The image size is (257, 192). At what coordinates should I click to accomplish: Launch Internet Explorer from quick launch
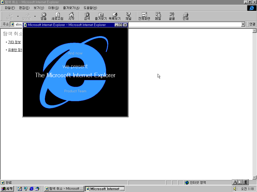tap(31, 189)
